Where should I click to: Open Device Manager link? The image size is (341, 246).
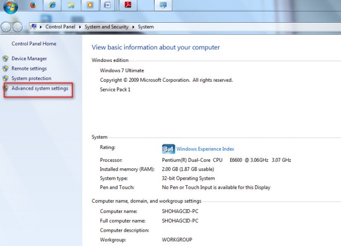pos(29,59)
